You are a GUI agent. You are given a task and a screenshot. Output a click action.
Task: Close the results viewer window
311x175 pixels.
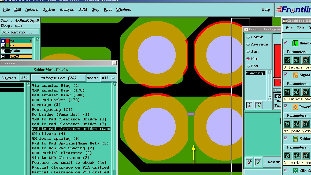pos(114,63)
